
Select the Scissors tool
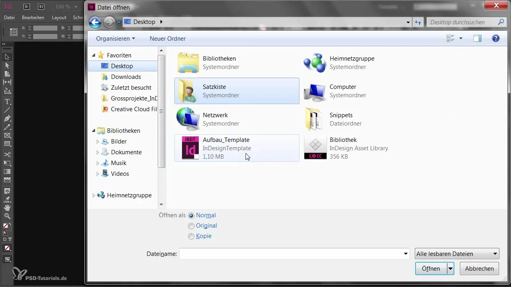pyautogui.click(x=7, y=154)
